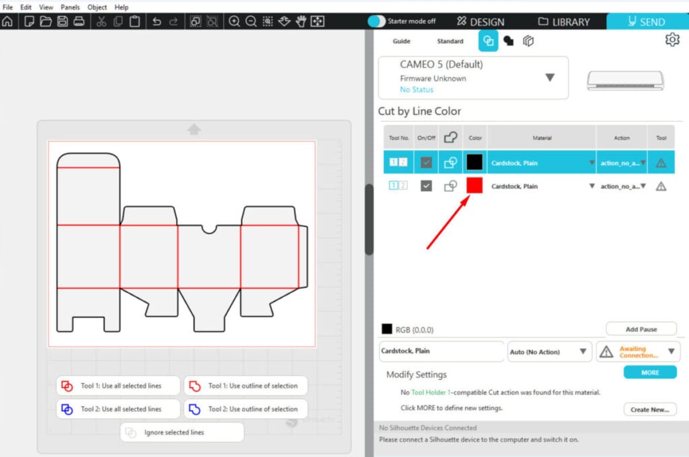Click the Zoom In magnifier icon

tap(234, 22)
